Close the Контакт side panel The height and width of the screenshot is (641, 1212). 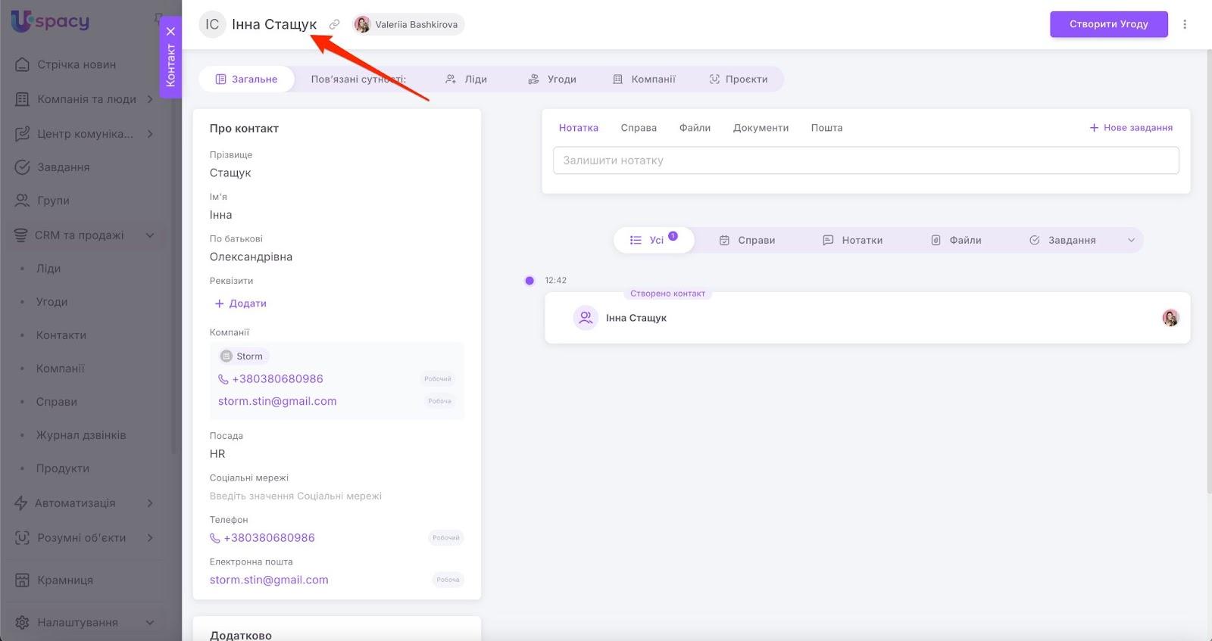(x=171, y=31)
